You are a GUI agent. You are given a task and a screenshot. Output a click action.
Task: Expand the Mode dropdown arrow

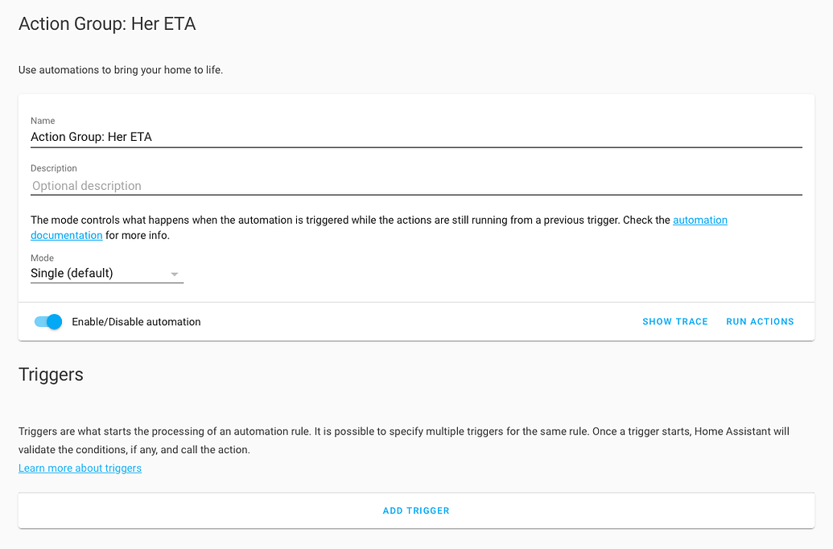[x=175, y=274]
